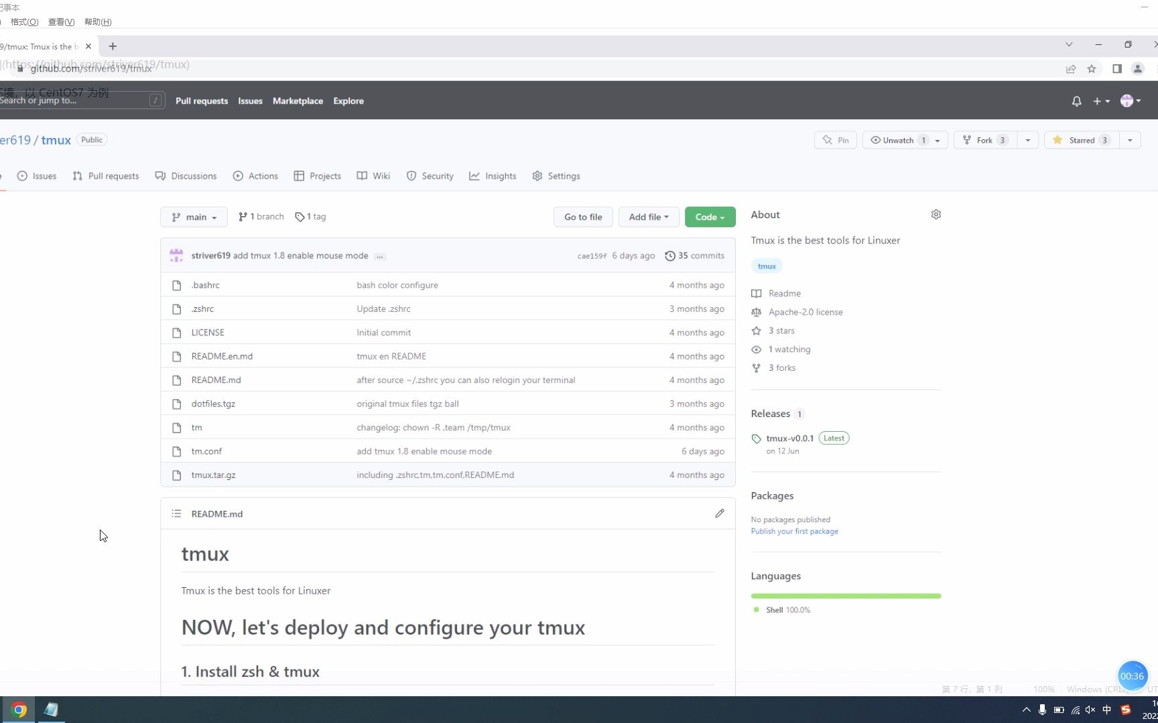Share this page from address bar
1158x723 pixels.
1071,69
